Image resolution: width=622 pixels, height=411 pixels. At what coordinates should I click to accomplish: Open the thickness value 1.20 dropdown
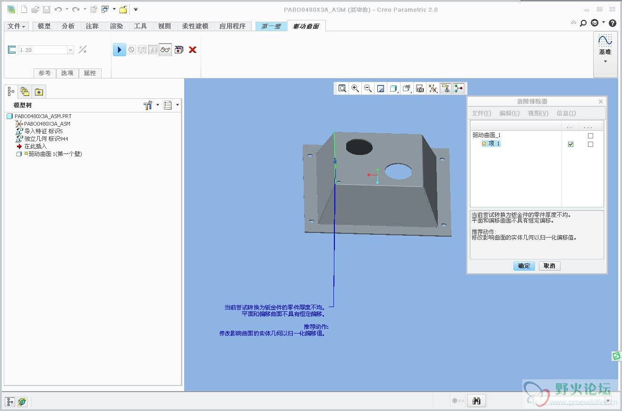pyautogui.click(x=71, y=50)
